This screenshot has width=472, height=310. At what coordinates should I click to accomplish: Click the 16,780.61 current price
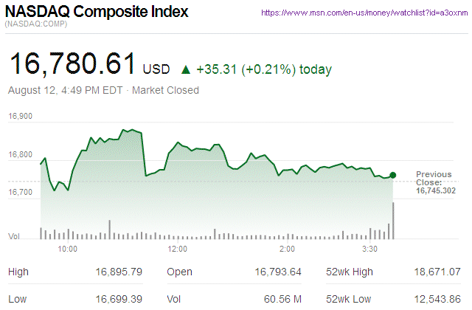[x=72, y=65]
